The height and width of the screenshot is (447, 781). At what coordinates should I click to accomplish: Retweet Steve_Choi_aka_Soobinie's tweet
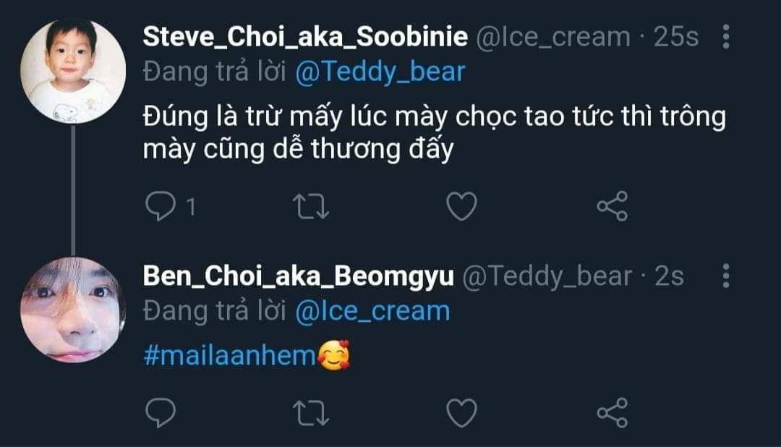coord(314,208)
